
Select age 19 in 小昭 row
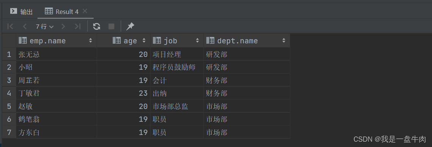[x=124, y=67]
